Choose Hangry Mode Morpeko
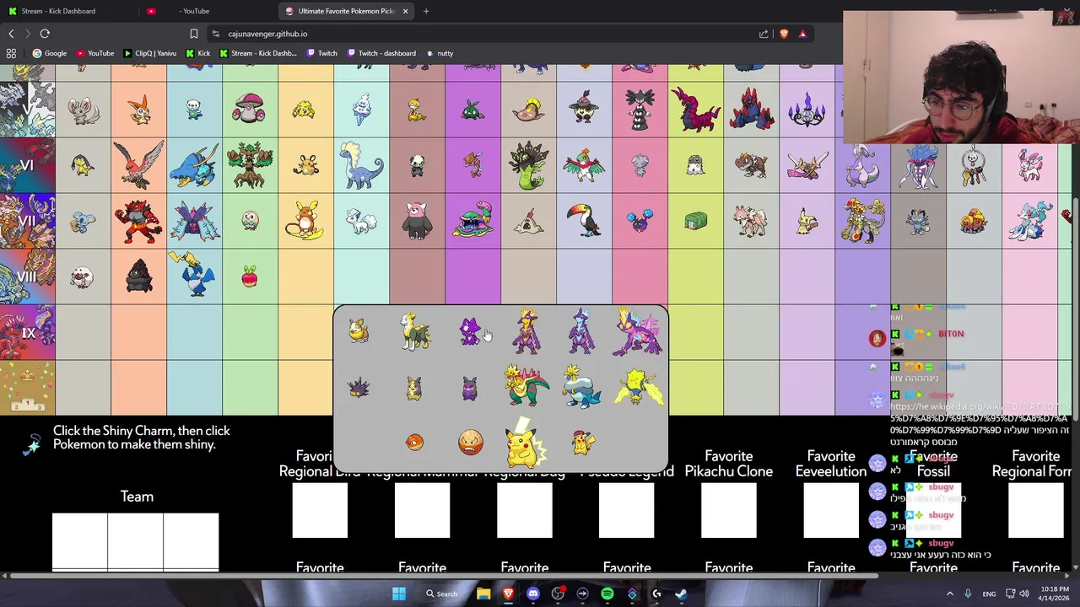This screenshot has width=1080, height=607. [470, 388]
